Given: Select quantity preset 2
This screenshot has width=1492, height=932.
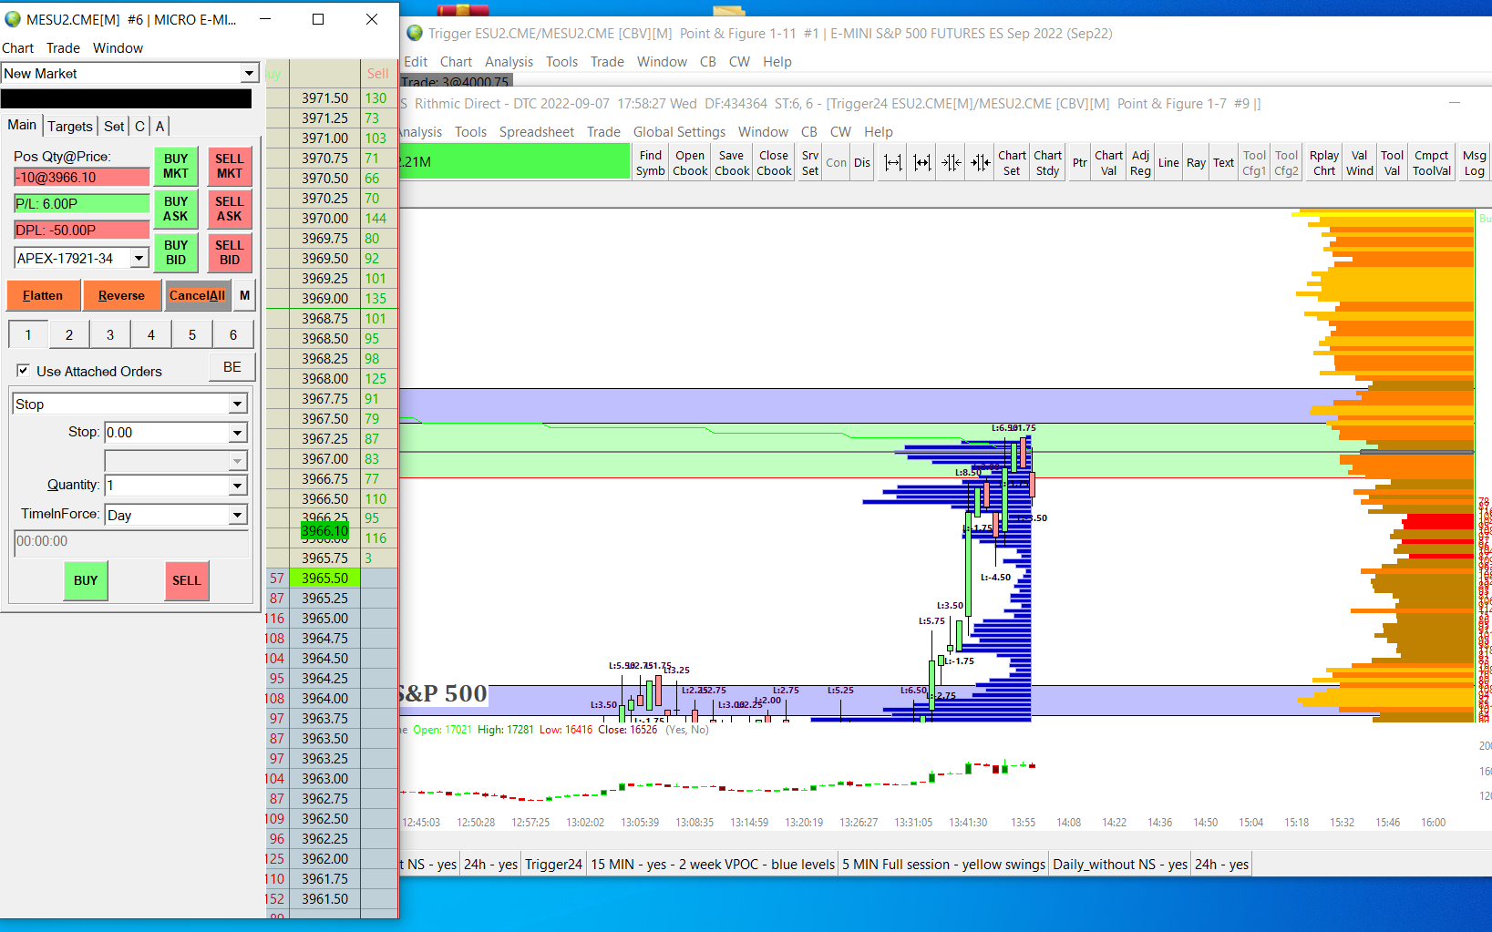Looking at the screenshot, I should pyautogui.click(x=69, y=334).
